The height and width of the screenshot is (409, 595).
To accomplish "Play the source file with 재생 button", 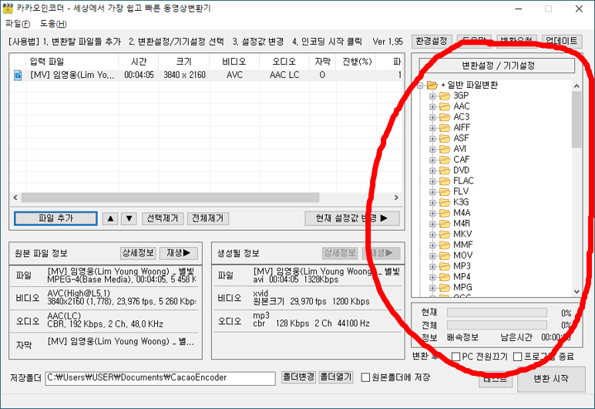I will pos(179,253).
